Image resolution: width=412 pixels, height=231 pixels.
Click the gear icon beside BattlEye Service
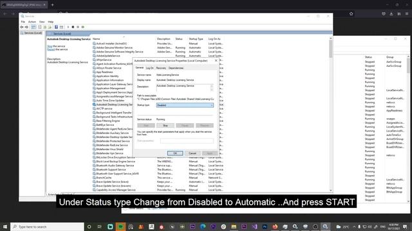94,125
